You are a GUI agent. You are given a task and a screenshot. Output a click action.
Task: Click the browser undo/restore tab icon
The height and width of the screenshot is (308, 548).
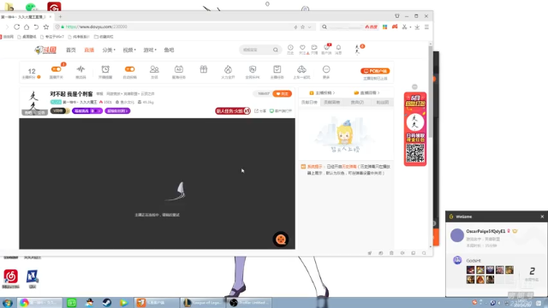tap(36, 27)
